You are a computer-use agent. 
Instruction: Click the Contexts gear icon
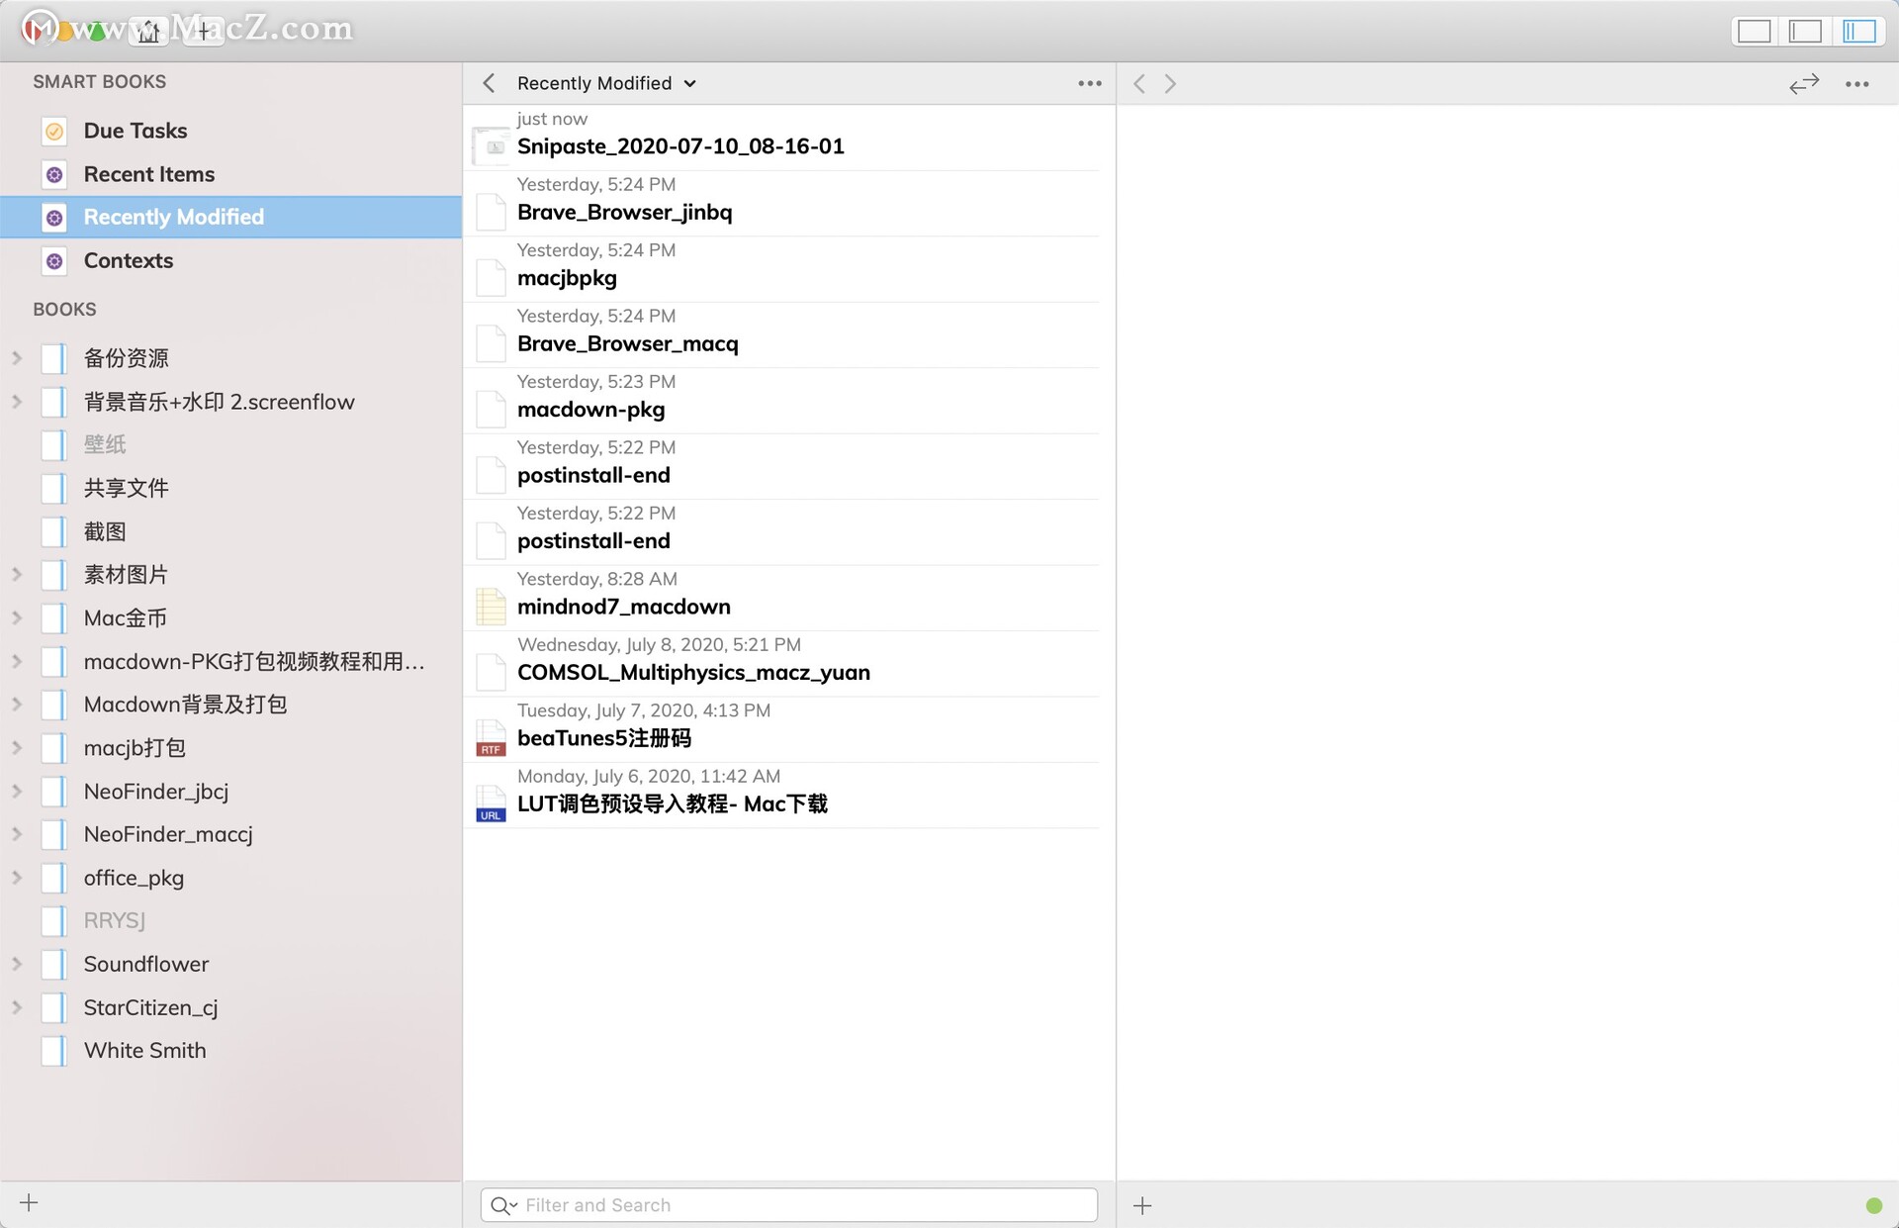coord(54,261)
